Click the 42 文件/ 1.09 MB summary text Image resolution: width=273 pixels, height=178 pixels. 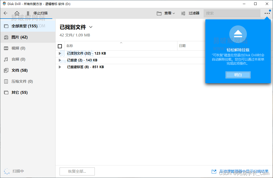[x=75, y=35]
